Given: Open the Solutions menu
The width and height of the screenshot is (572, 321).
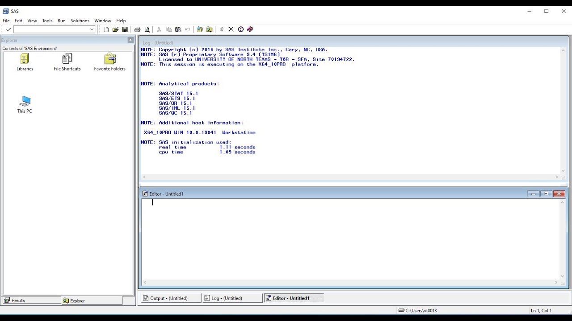Looking at the screenshot, I should coord(80,21).
